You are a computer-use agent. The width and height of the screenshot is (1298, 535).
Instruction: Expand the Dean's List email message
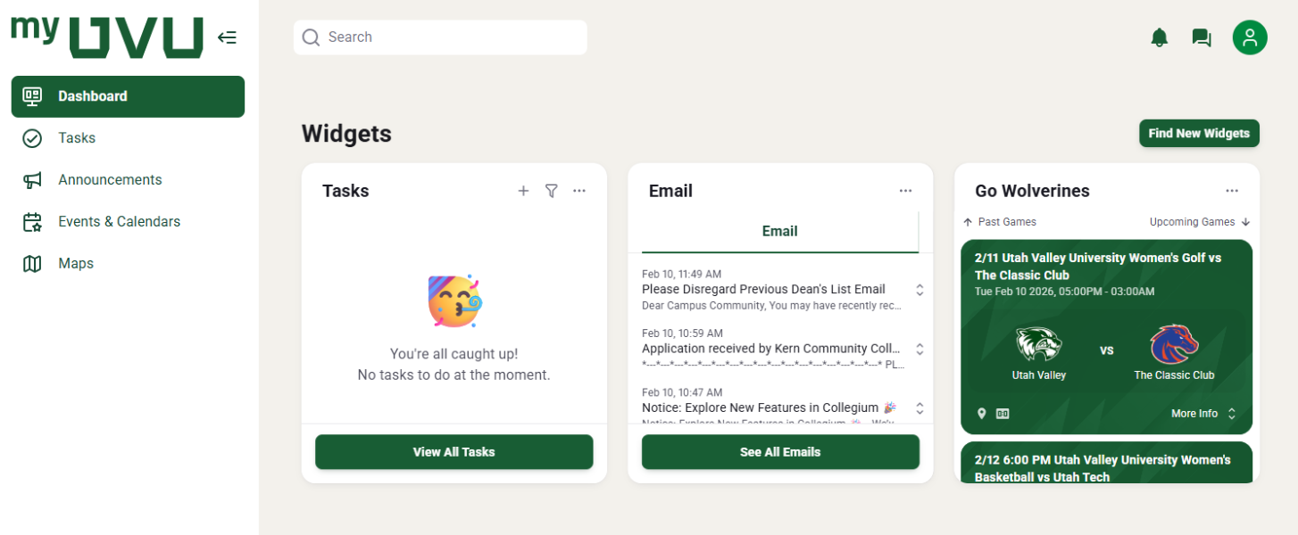click(919, 290)
